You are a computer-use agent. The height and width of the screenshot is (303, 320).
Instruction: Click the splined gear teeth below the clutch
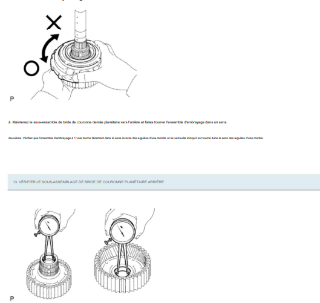tap(80, 84)
